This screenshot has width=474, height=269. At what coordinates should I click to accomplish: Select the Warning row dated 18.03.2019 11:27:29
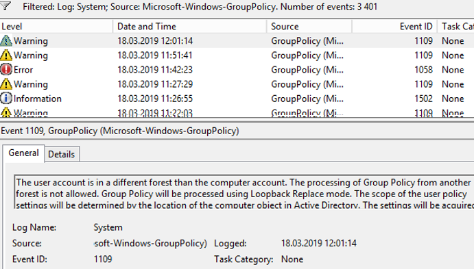point(237,84)
